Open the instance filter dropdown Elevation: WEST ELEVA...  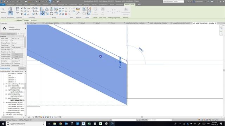(x=8, y=34)
